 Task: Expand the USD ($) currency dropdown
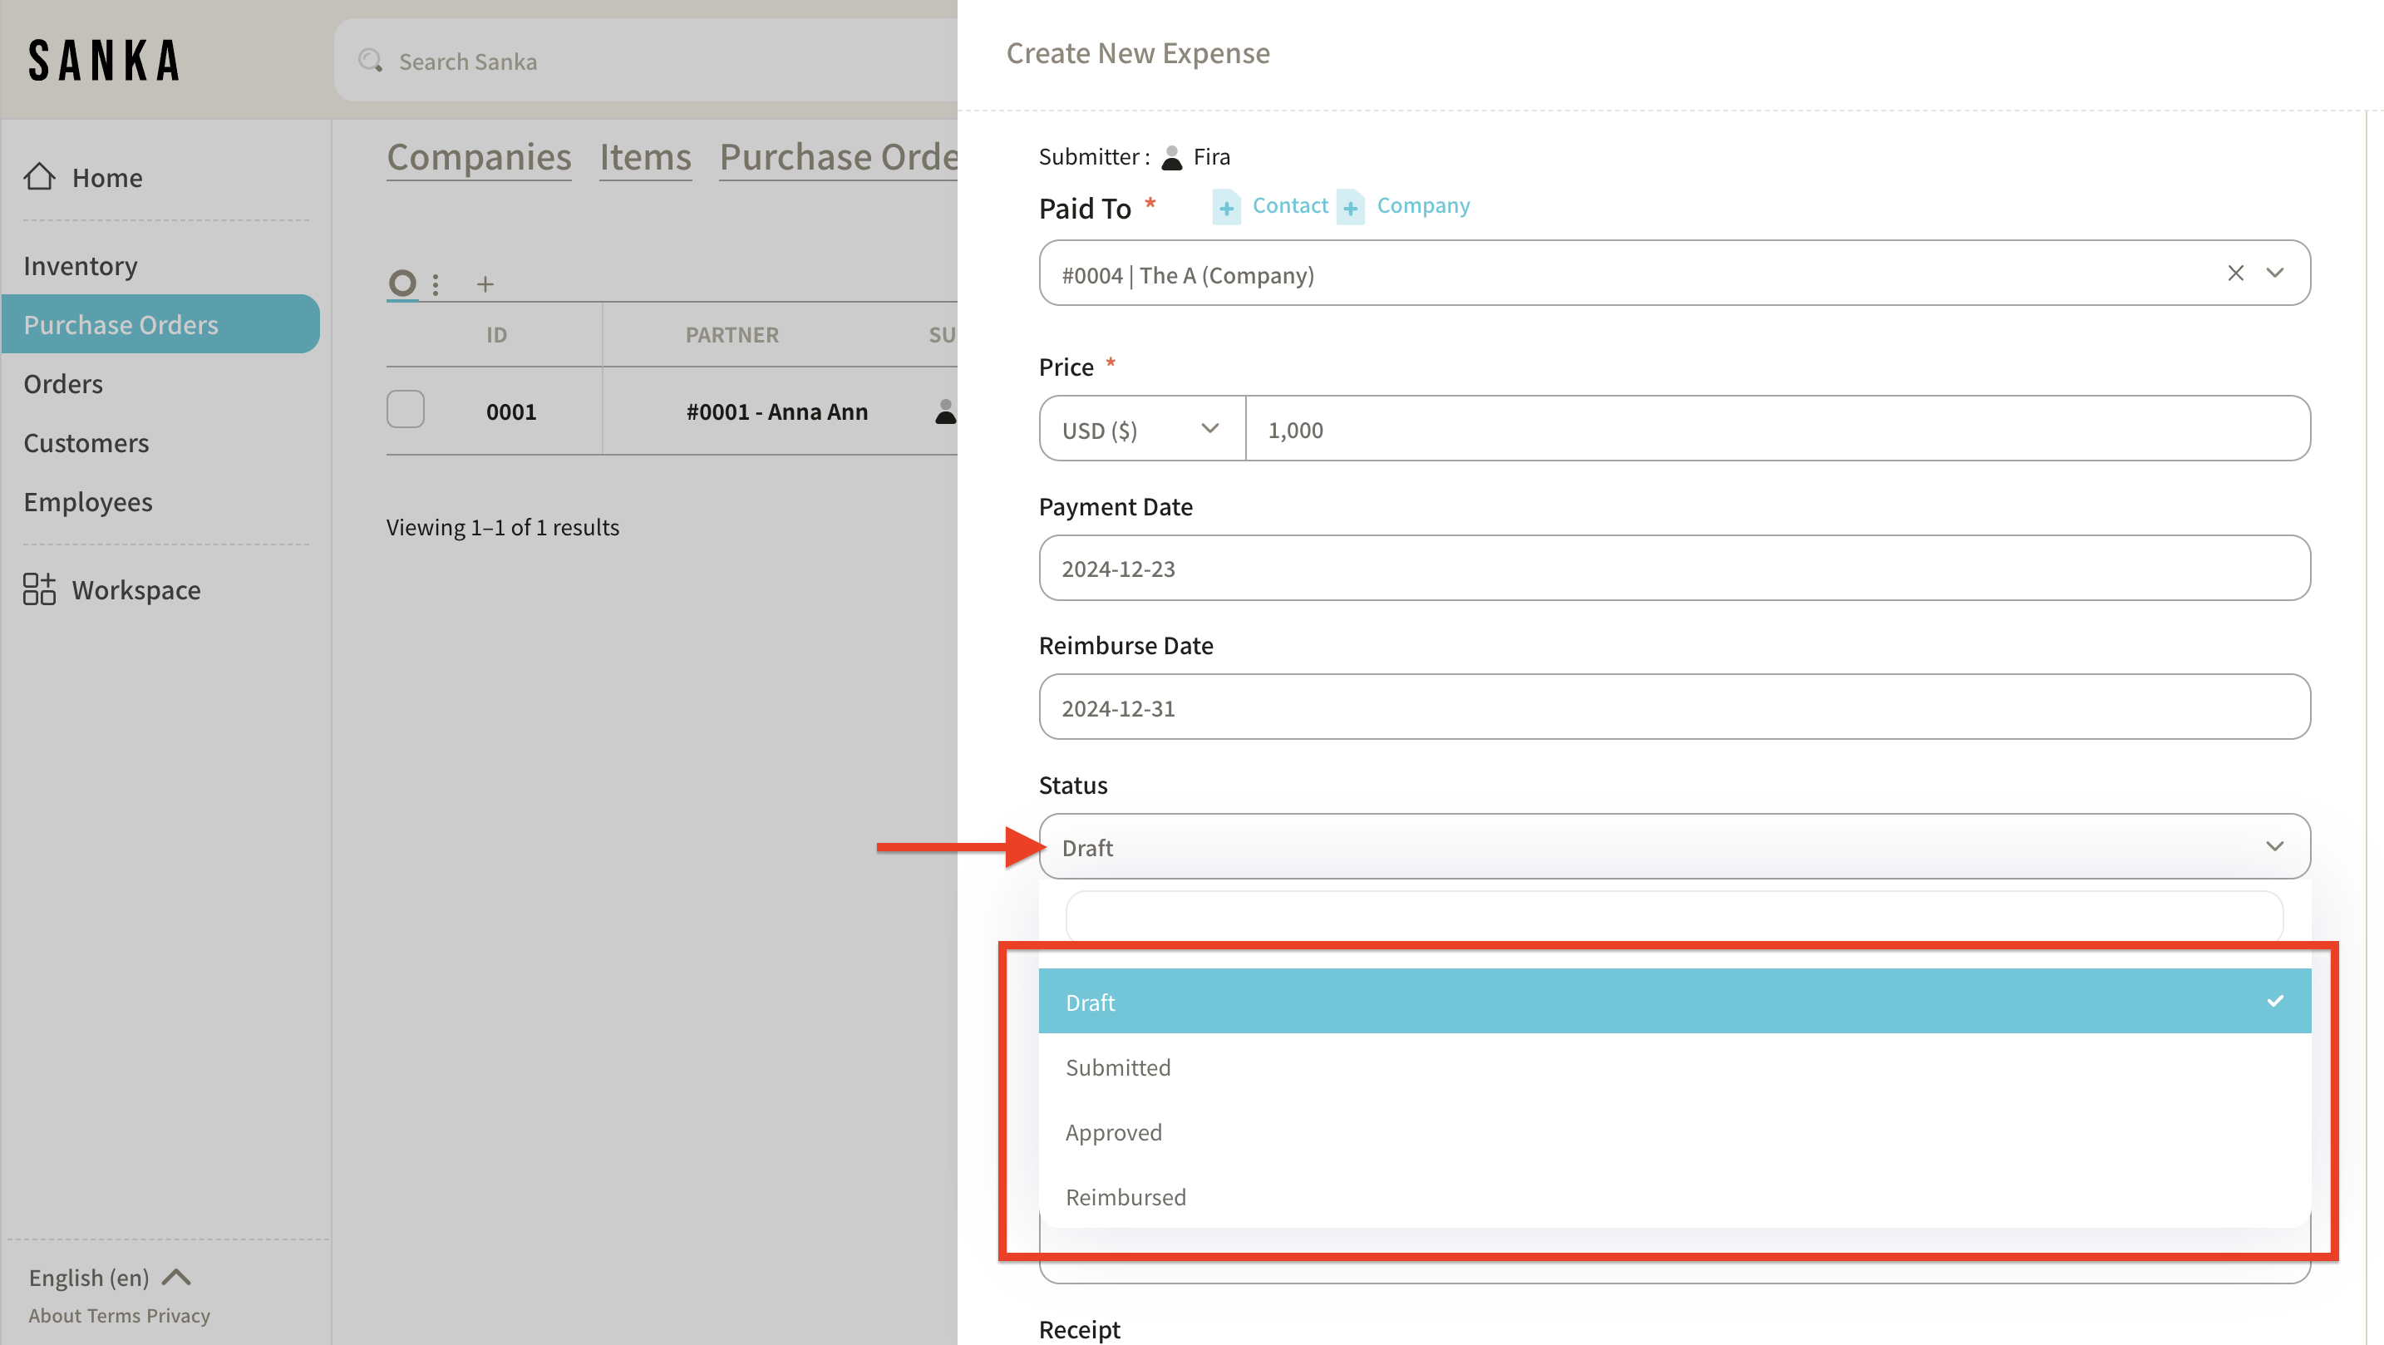pyautogui.click(x=1141, y=430)
